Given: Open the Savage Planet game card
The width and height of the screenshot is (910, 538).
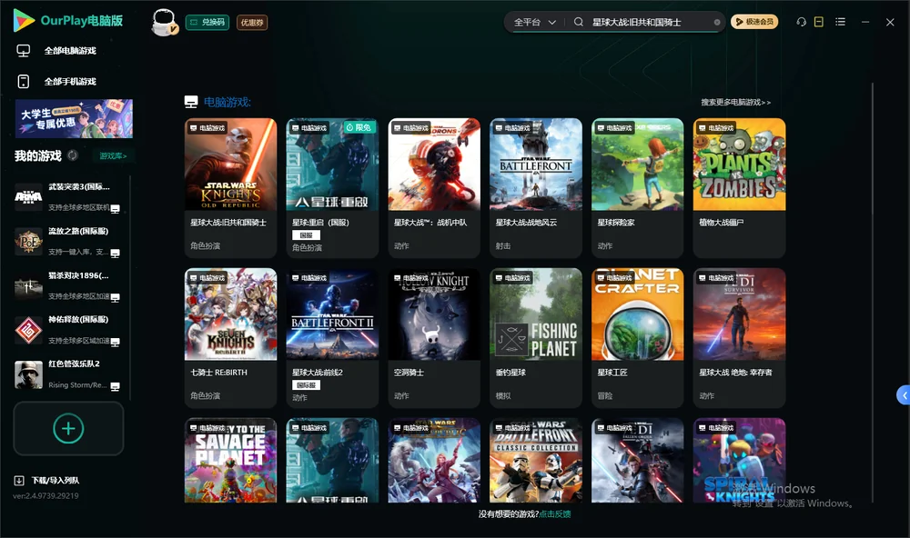Looking at the screenshot, I should tap(230, 461).
